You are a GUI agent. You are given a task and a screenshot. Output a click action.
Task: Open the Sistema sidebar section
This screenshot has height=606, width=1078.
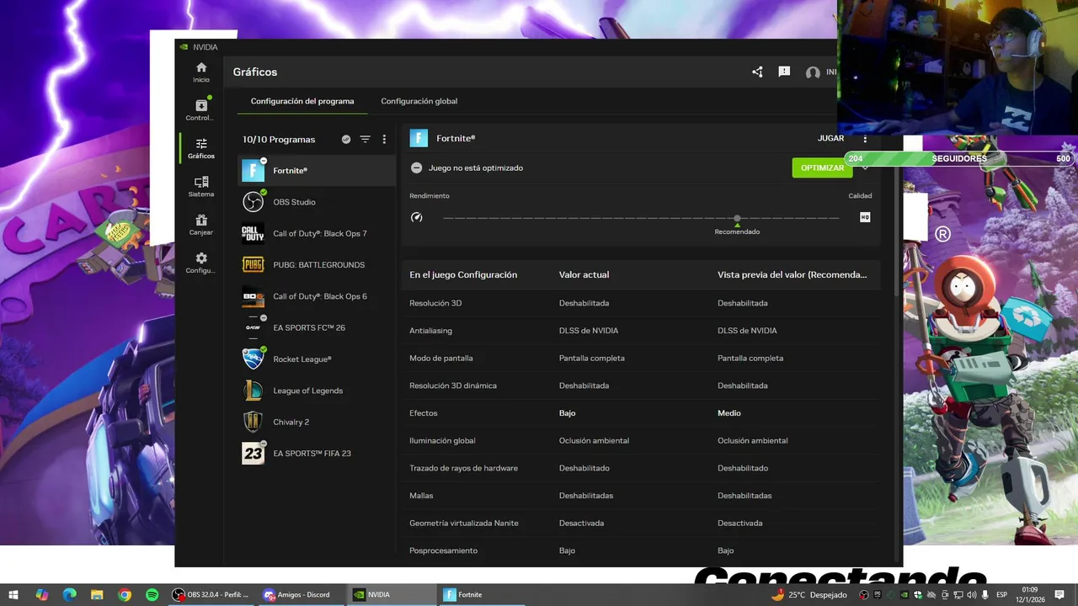click(x=201, y=187)
